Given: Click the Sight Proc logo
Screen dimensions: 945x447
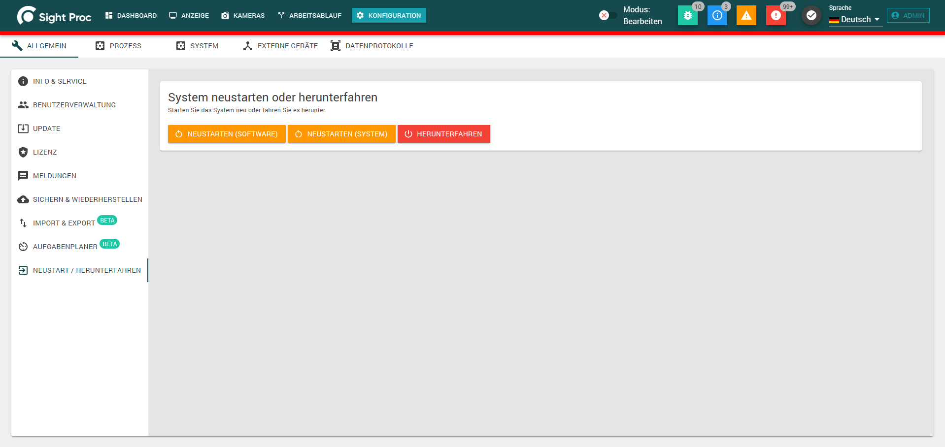Looking at the screenshot, I should [x=54, y=16].
